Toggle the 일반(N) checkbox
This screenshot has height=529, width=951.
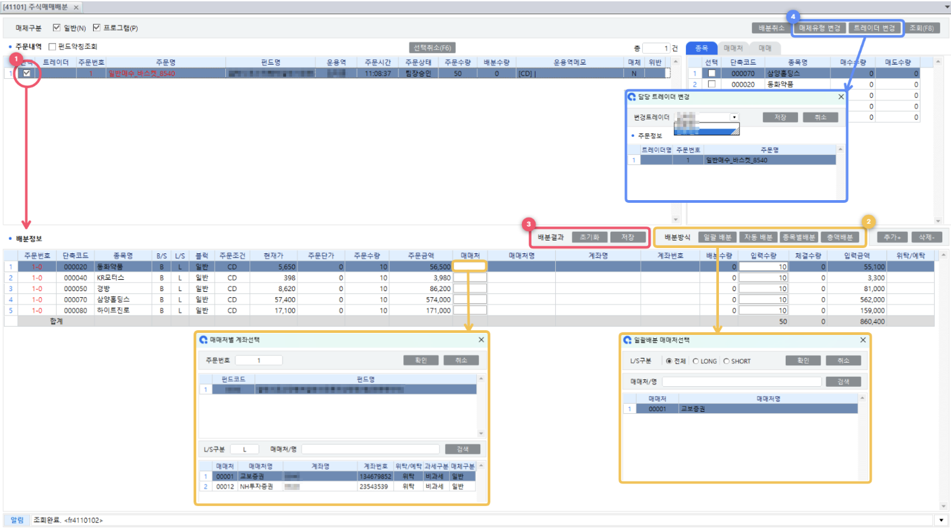(x=57, y=28)
